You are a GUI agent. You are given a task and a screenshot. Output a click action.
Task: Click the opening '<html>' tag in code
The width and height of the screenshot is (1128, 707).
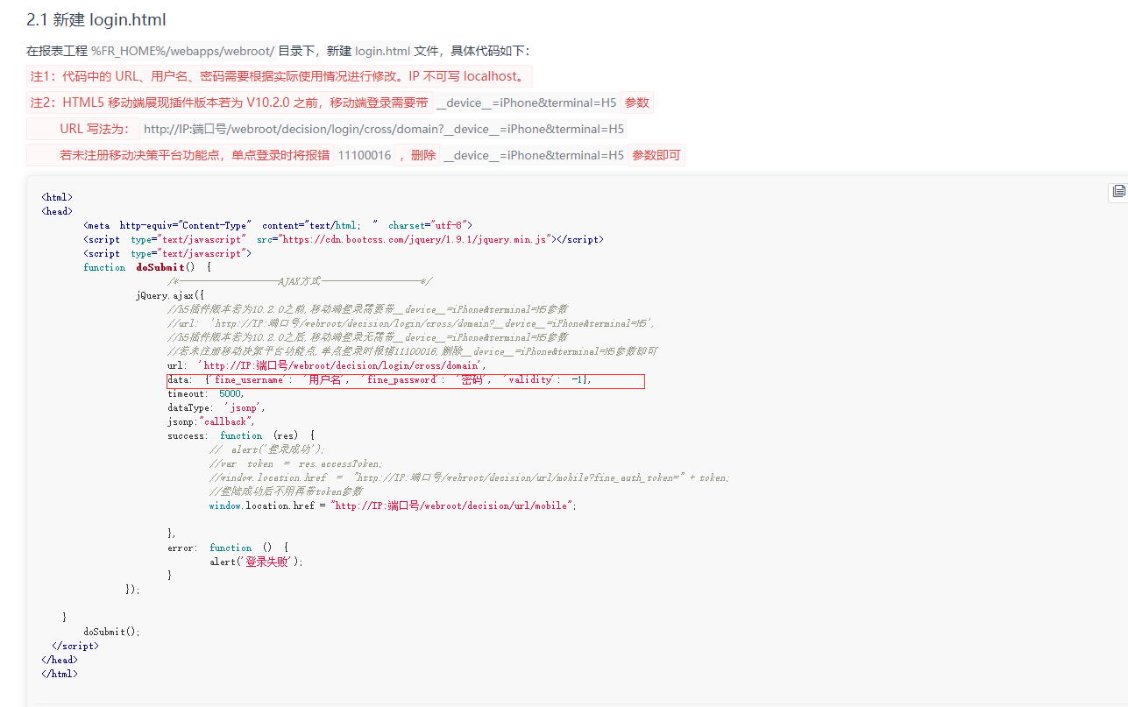click(57, 197)
